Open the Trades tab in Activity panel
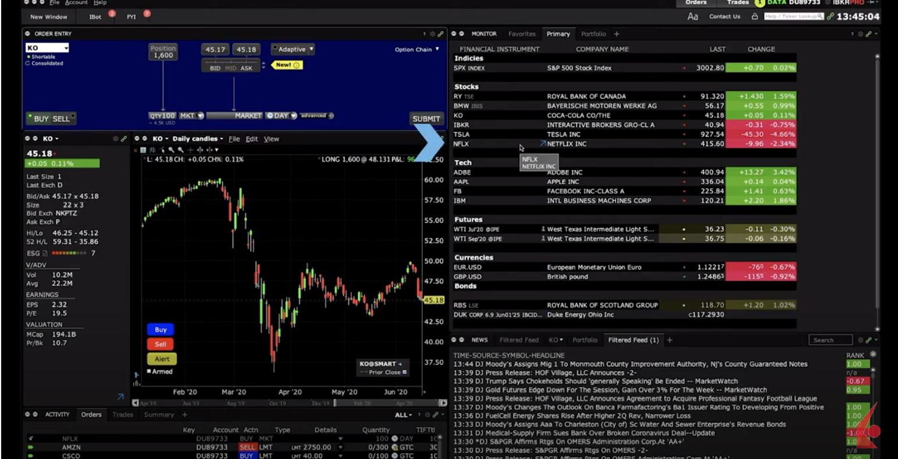 [x=122, y=415]
